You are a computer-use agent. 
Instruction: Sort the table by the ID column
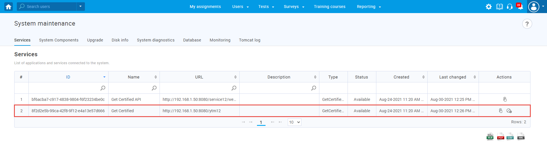[x=68, y=77]
